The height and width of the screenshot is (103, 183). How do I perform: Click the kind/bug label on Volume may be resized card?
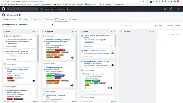10,78
